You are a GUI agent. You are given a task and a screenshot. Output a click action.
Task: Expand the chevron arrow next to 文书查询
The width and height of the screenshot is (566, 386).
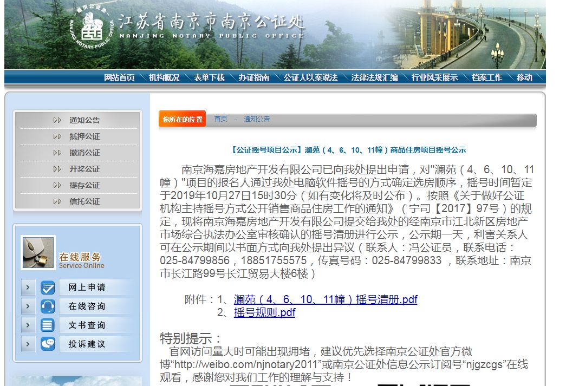point(28,325)
